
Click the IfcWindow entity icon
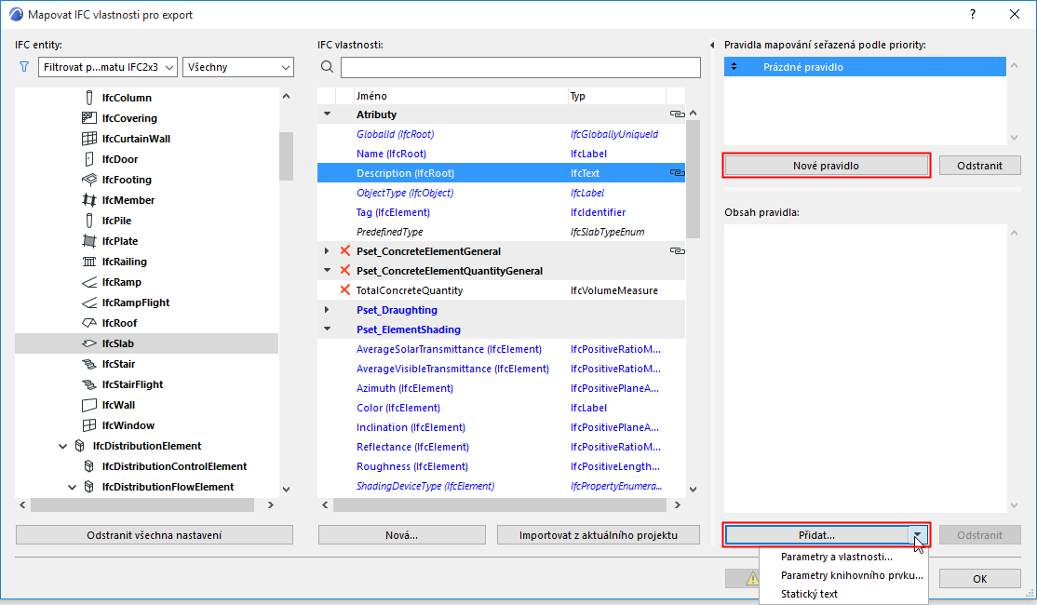click(x=89, y=425)
